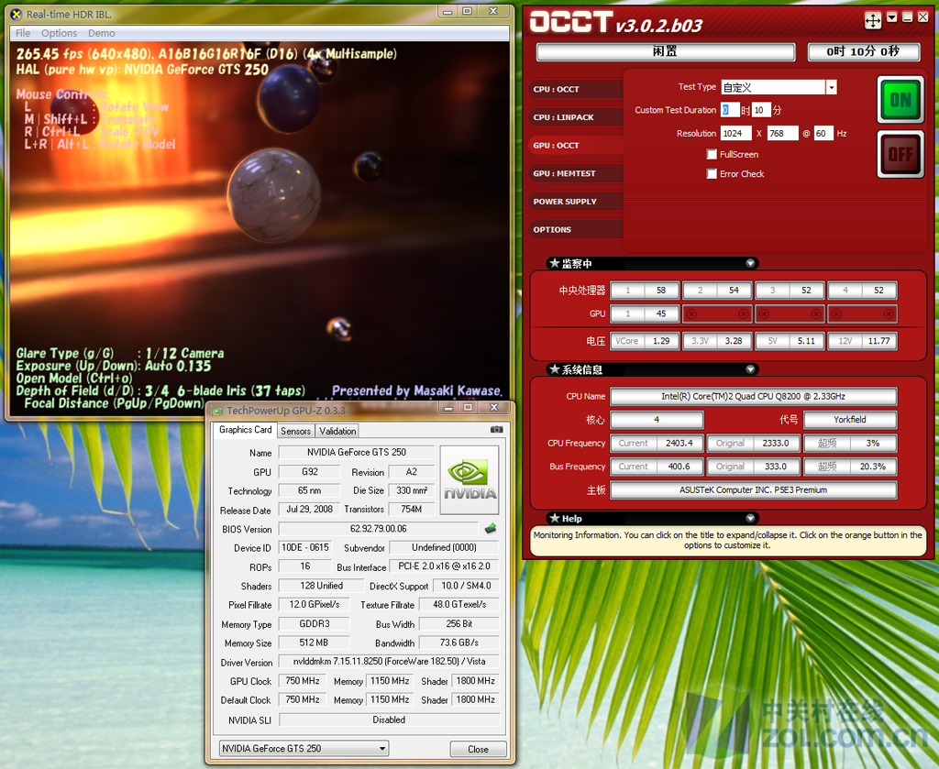939x769 pixels.
Task: Switch to the Sensors tab in GPU-Z
Action: click(295, 431)
